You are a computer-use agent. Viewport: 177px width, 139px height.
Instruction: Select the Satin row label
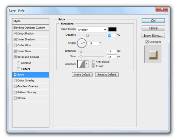(21, 75)
